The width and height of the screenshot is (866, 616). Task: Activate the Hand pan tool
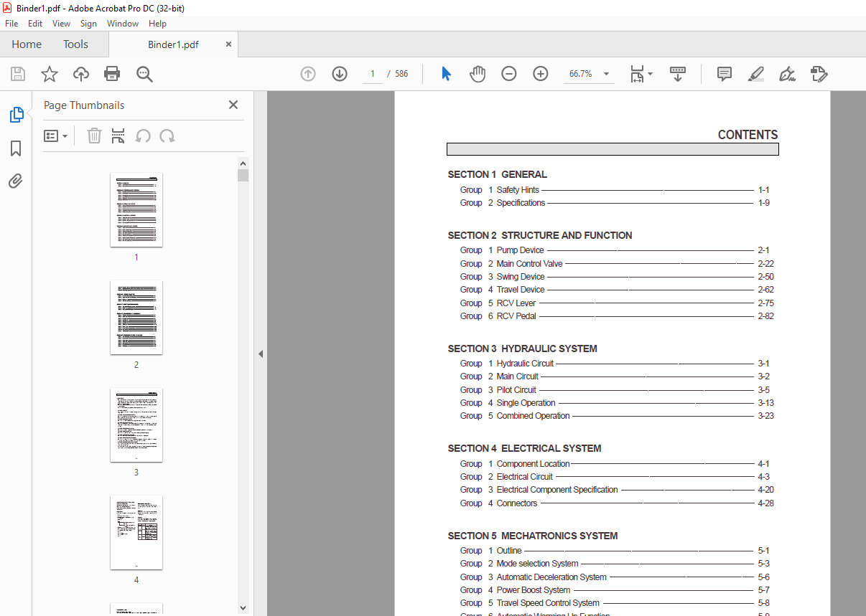pos(478,74)
